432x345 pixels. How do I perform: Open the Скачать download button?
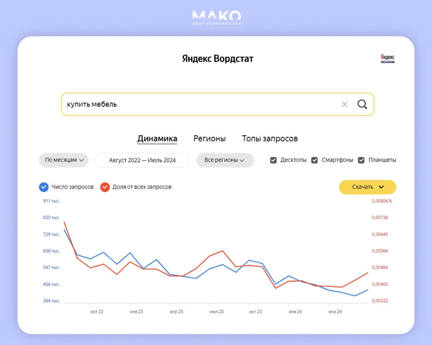coord(367,187)
